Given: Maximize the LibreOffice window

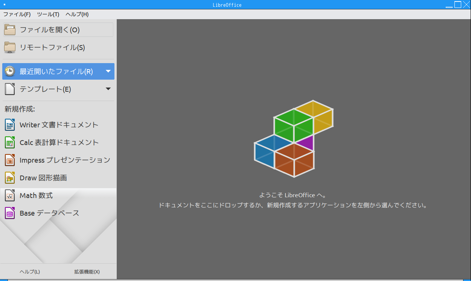Looking at the screenshot, I should 458,5.
